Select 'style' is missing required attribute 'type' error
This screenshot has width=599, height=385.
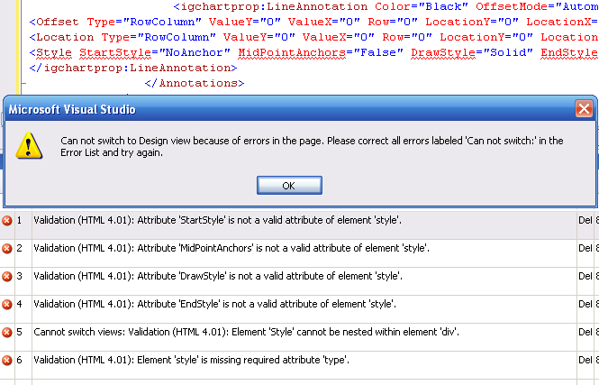click(191, 360)
